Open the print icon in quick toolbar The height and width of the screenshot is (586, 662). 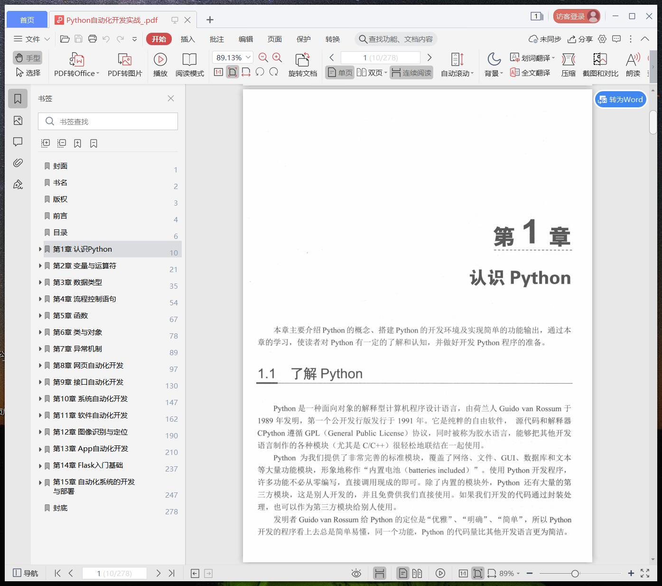[93, 39]
